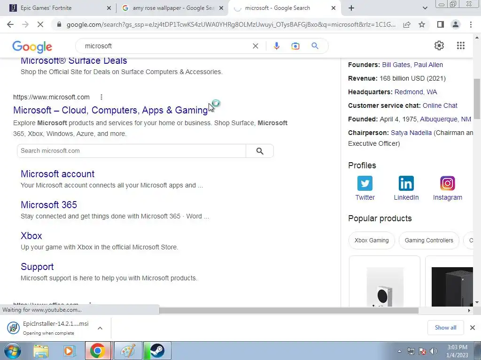The image size is (481, 360).
Task: Open the Microsoft 365 sitelink
Action: pyautogui.click(x=49, y=205)
